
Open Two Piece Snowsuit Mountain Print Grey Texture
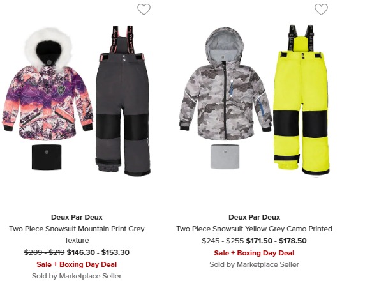click(x=77, y=234)
